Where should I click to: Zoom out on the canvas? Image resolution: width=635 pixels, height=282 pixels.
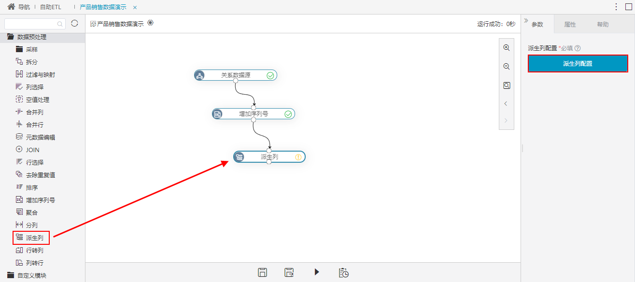(507, 67)
